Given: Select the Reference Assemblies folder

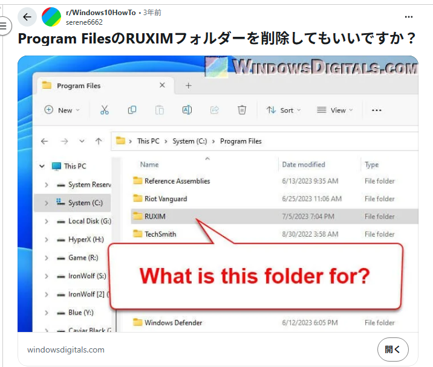Looking at the screenshot, I should (x=172, y=181).
